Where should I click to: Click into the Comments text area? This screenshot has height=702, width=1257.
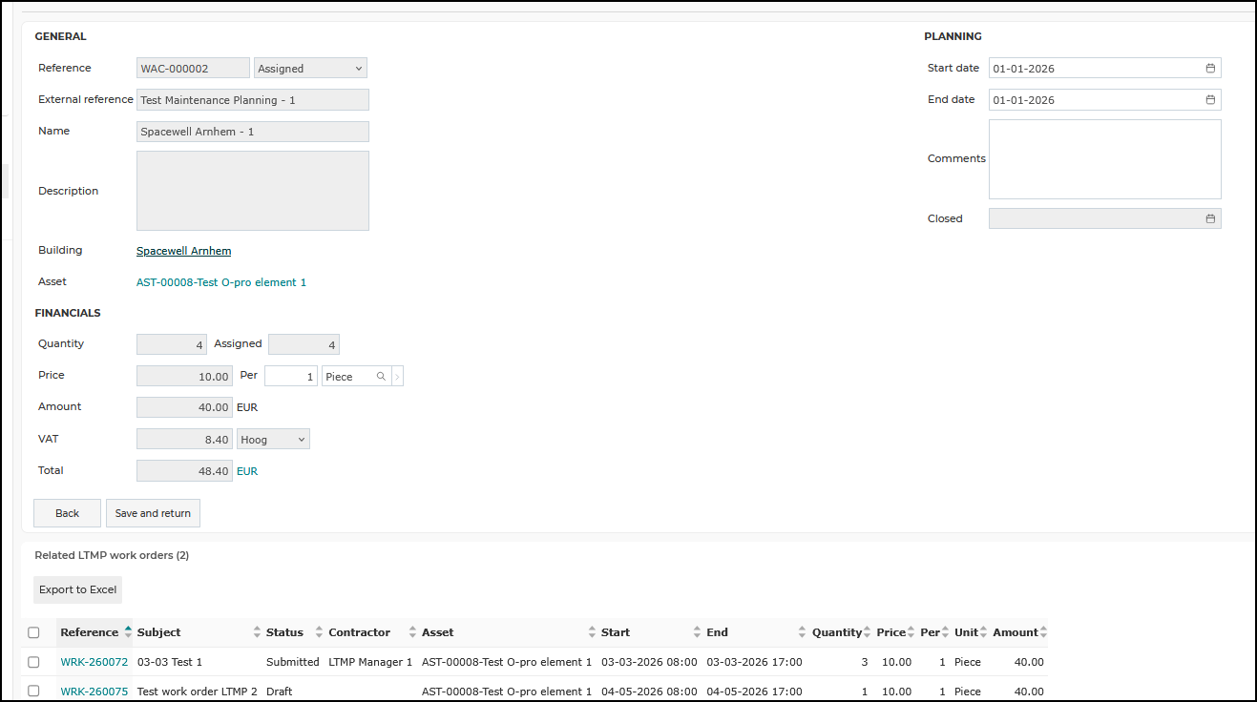(x=1105, y=159)
